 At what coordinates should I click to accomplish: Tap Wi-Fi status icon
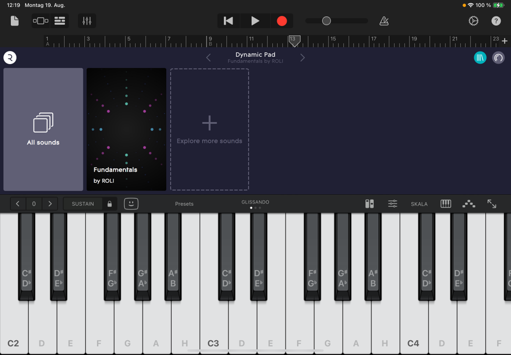[470, 5]
